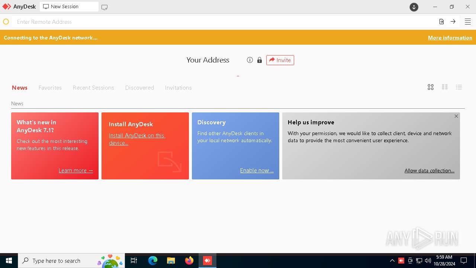Click the AnyDesk tray icon
Image resolution: width=476 pixels, height=268 pixels.
click(401, 261)
